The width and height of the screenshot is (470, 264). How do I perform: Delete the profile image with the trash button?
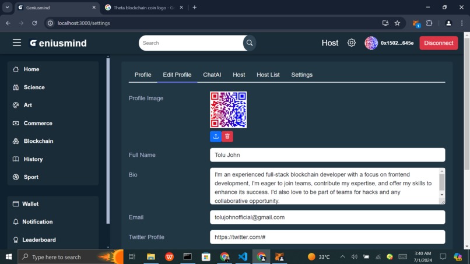coord(227,136)
